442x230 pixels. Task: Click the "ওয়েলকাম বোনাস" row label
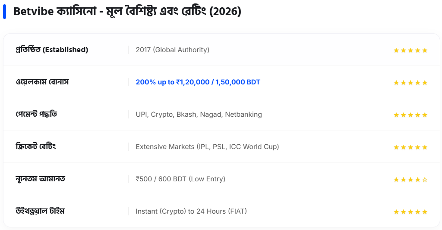coord(42,82)
